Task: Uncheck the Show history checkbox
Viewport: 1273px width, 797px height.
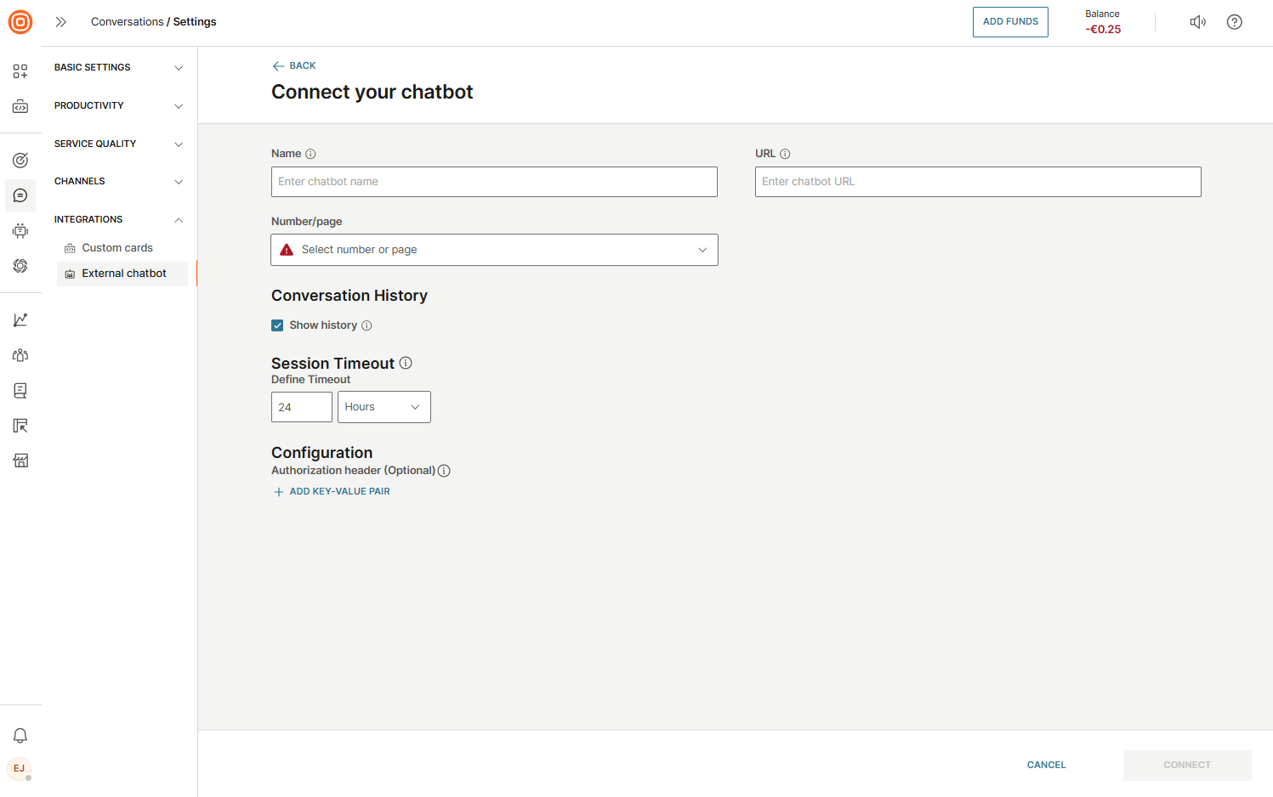Action: click(x=277, y=325)
